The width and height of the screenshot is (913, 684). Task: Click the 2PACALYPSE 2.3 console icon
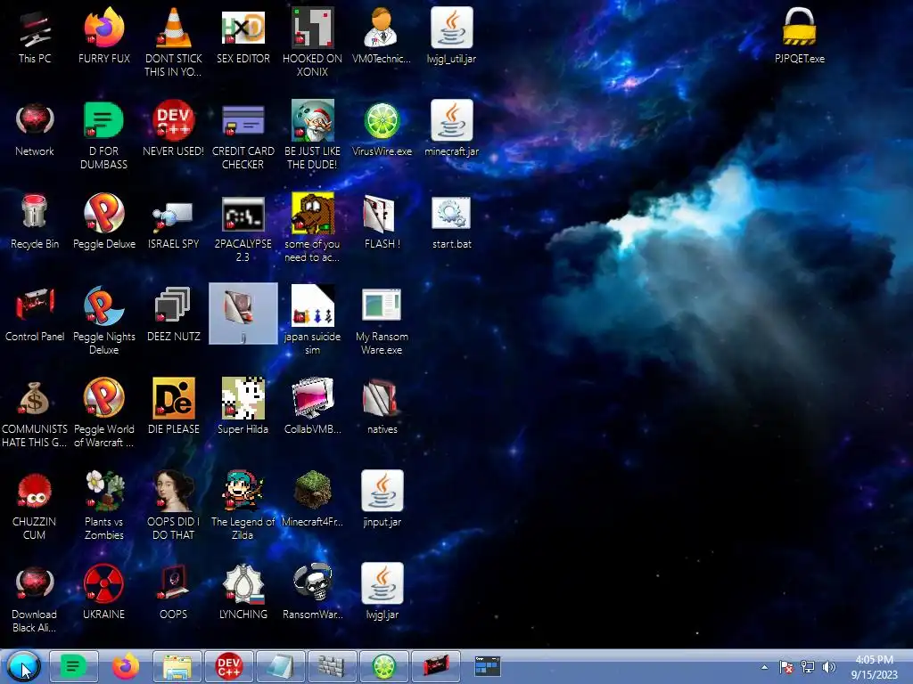coord(243,228)
